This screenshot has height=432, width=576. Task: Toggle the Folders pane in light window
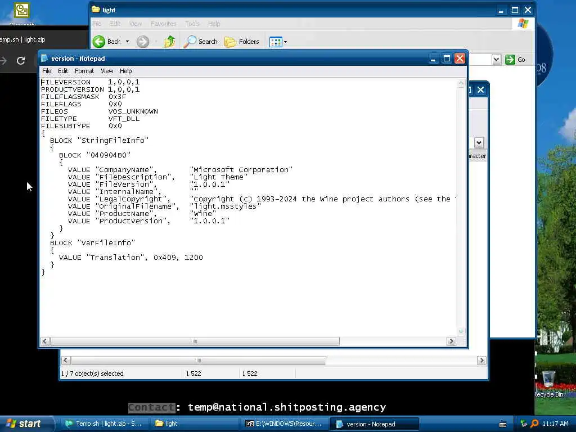click(242, 42)
